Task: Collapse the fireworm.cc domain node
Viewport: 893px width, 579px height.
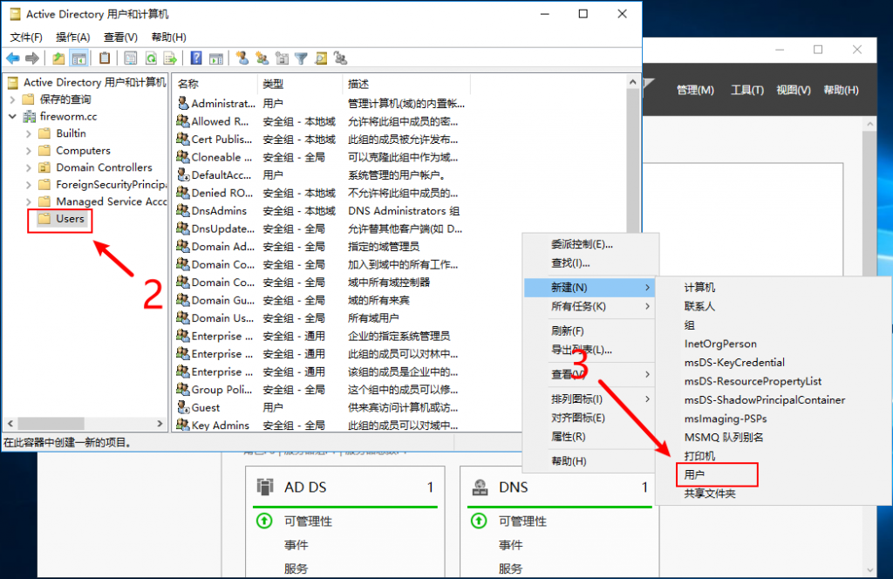Action: click(x=12, y=116)
